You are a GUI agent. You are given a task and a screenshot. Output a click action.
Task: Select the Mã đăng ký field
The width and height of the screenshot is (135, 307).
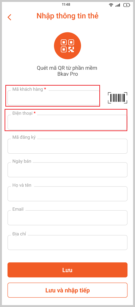[67, 146]
